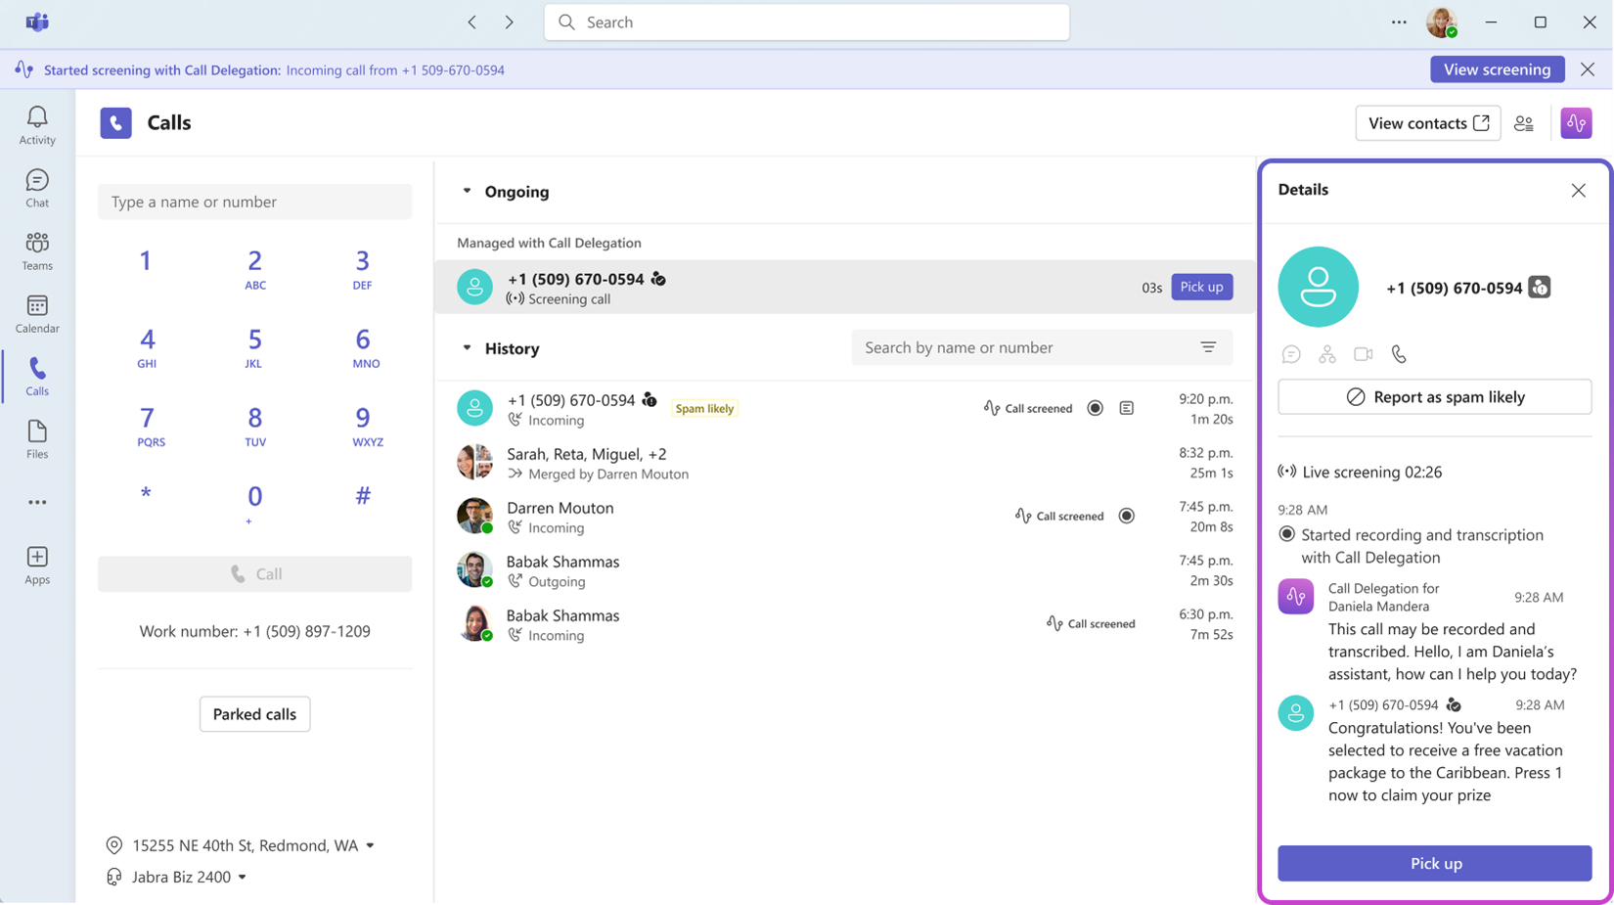Go back with the navigation arrow
The width and height of the screenshot is (1614, 905).
471,22
